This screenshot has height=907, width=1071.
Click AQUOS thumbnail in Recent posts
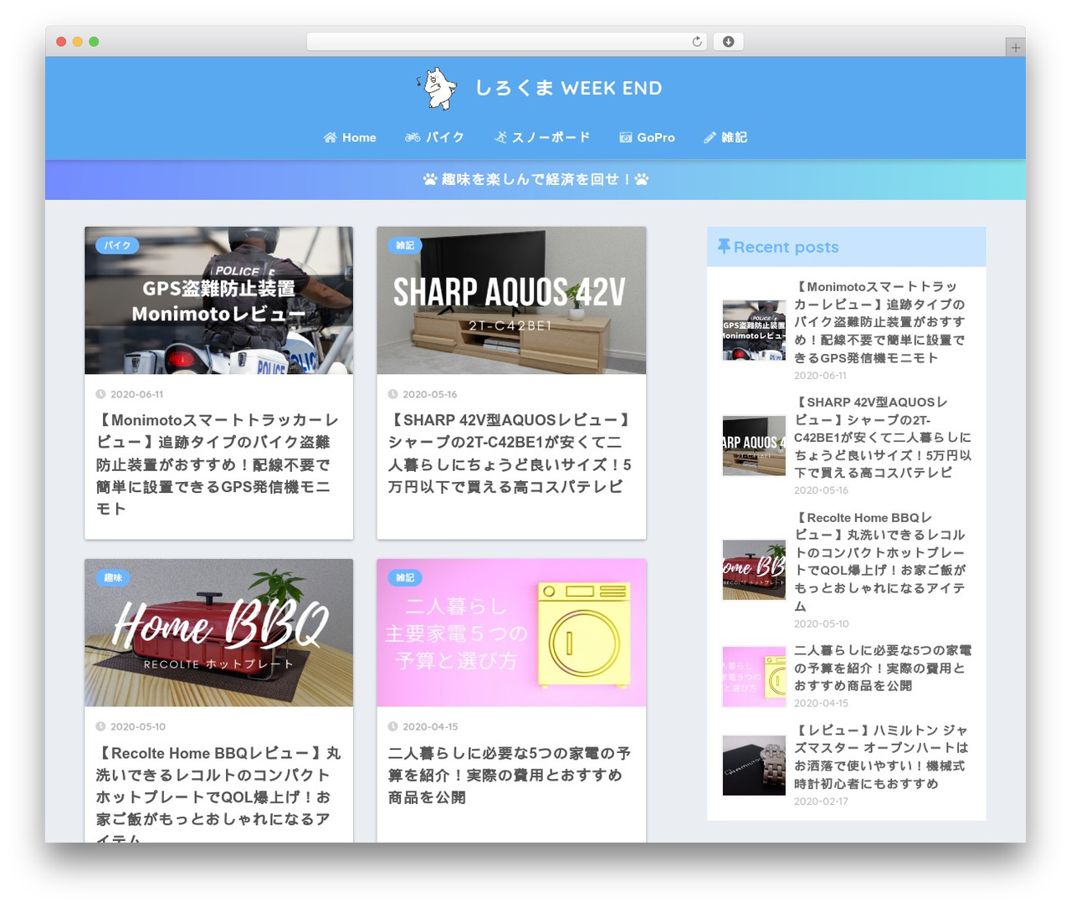click(754, 446)
